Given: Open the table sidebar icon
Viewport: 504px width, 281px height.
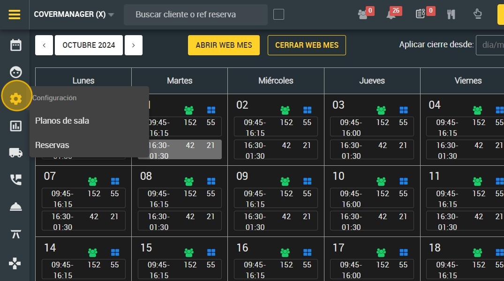Looking at the screenshot, I should click(16, 234).
